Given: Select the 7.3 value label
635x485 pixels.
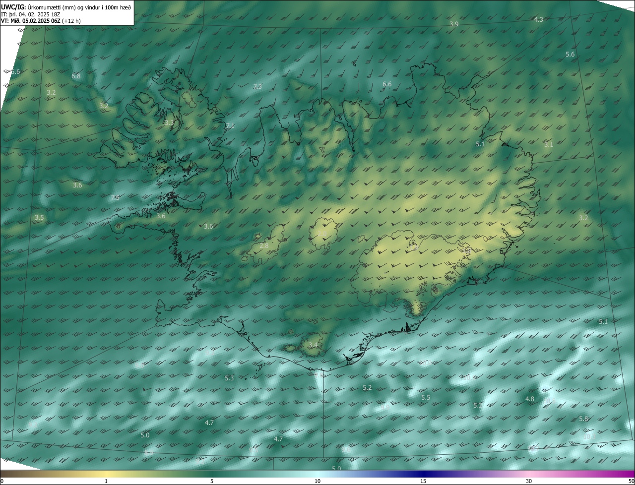Looking at the screenshot, I should point(257,86).
